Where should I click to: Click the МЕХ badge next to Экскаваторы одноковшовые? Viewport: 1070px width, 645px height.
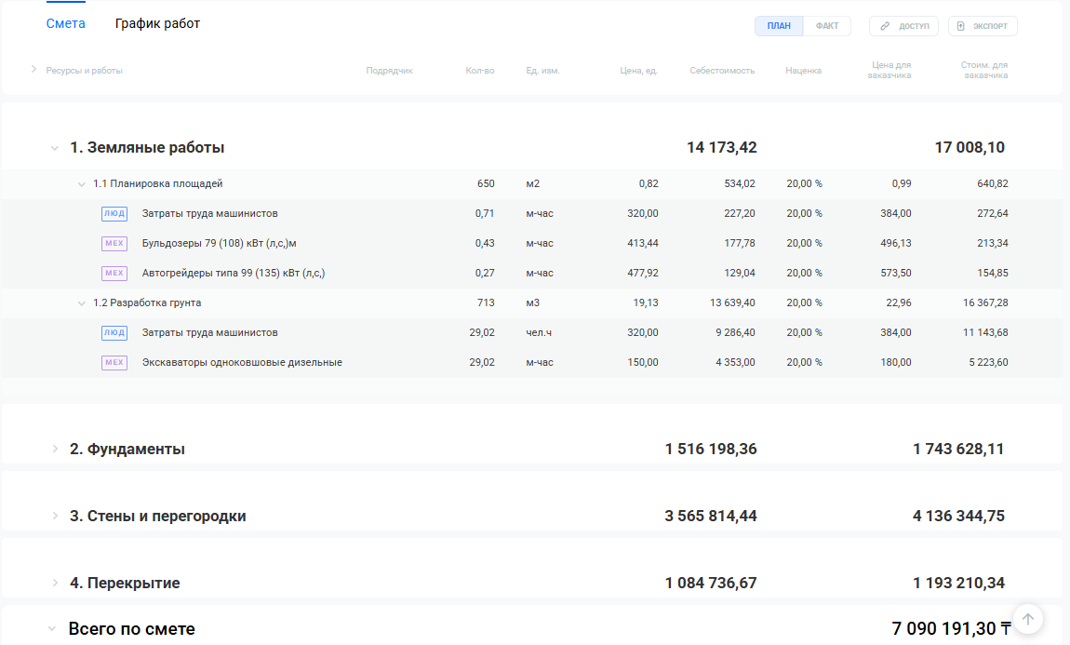point(114,363)
